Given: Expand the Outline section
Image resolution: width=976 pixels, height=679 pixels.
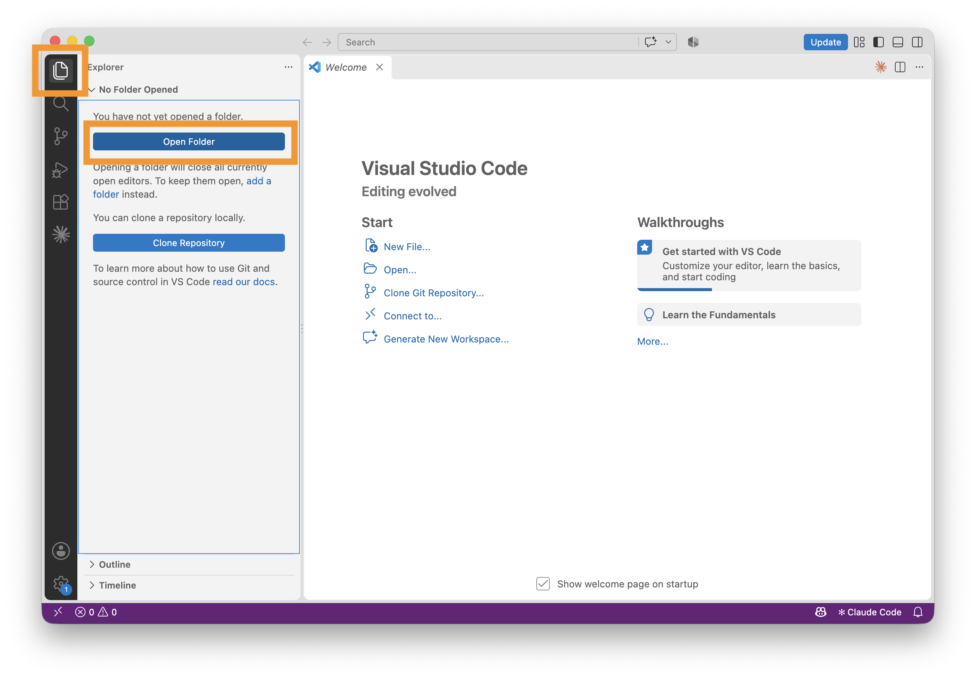Looking at the screenshot, I should (189, 564).
